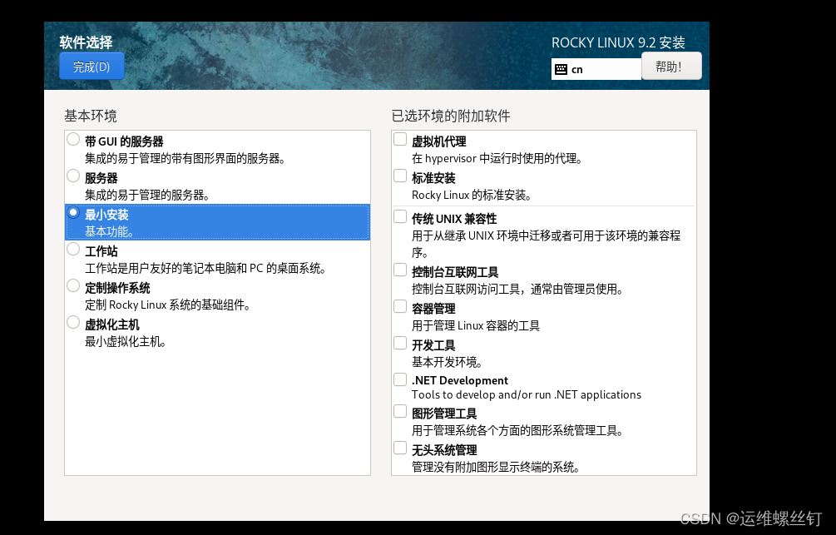836x535 pixels.
Task: Click the text 集成的易于管理的带有图形界面的服务器。
Action: click(x=185, y=158)
